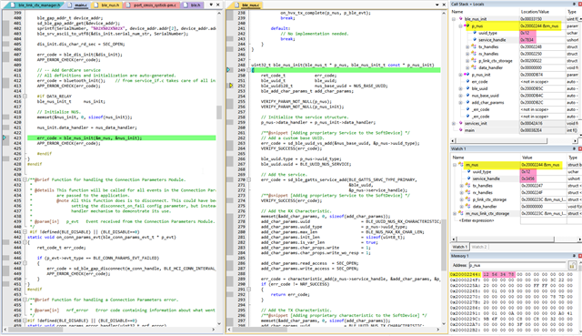Image resolution: width=582 pixels, height=336 pixels.
Task: Close the Watch 1 panel
Action: click(x=580, y=148)
